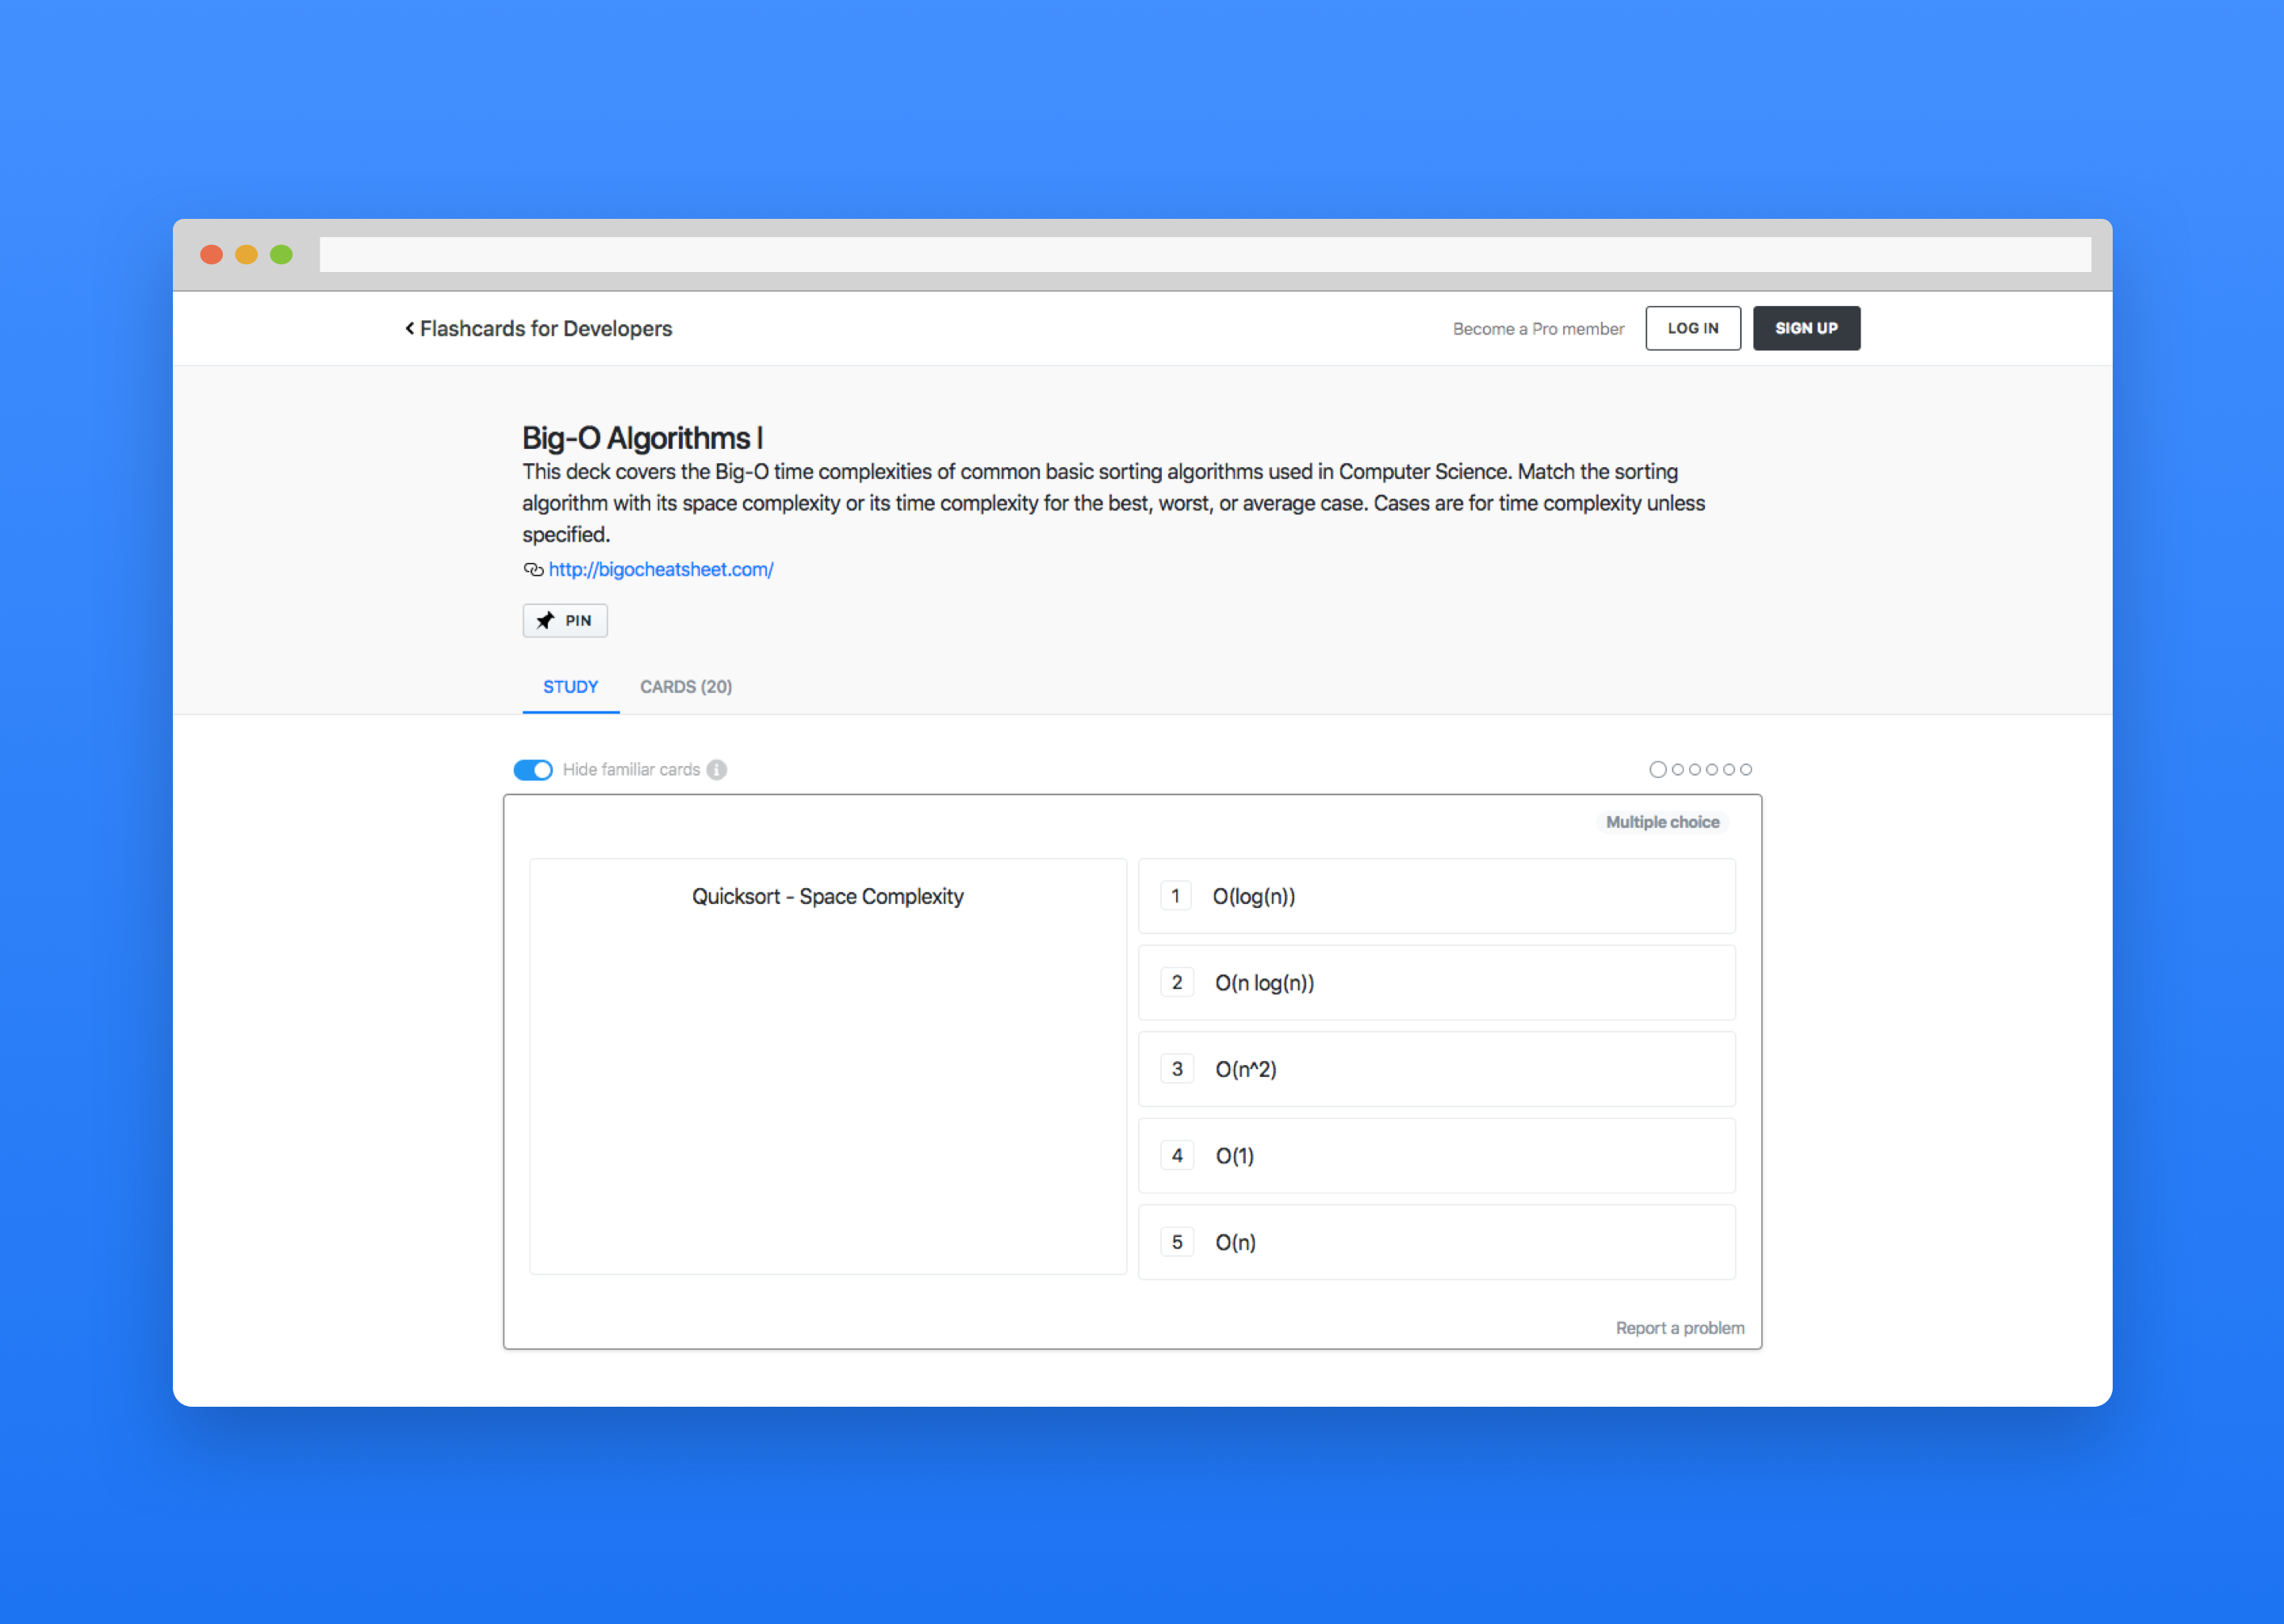The width and height of the screenshot is (2284, 1624).
Task: Toggle the Hide familiar cards switch
Action: tap(533, 769)
